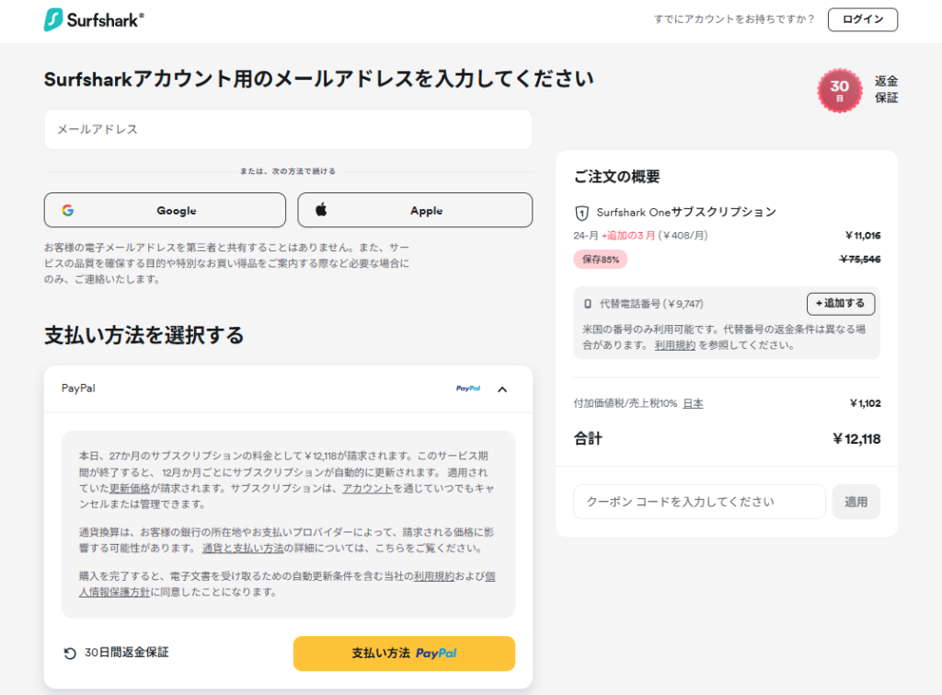Image resolution: width=942 pixels, height=695 pixels.
Task: Proceed to payment via 支払い方法 PayPal
Action: click(403, 654)
